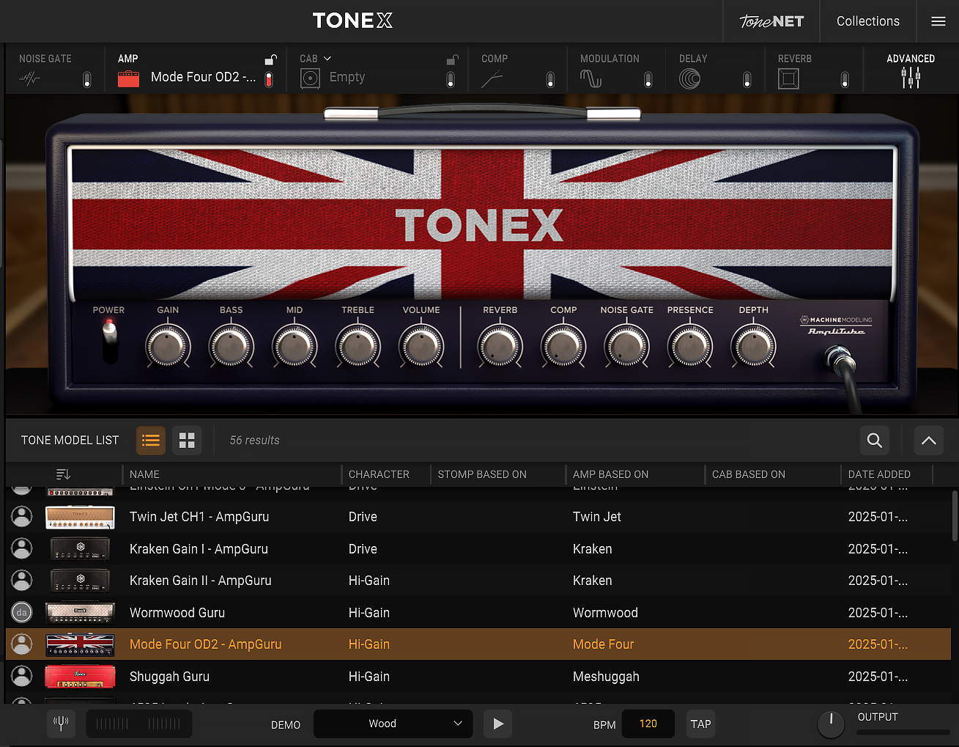Open the Wood demo dropdown
Screen dimensions: 959x747
coord(393,724)
